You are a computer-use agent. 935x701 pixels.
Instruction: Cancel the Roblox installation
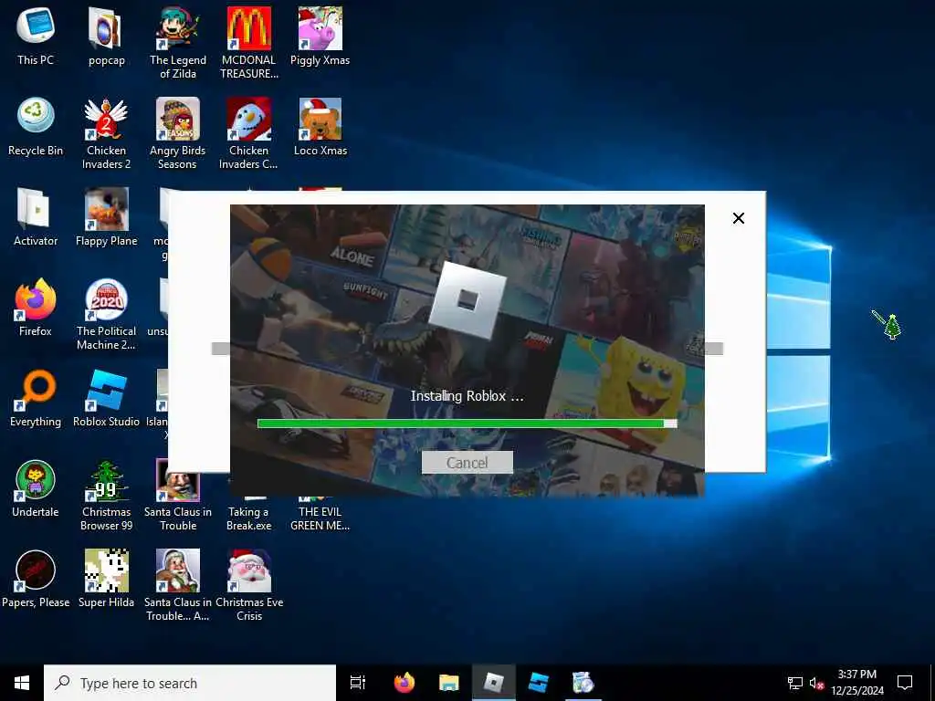467,463
